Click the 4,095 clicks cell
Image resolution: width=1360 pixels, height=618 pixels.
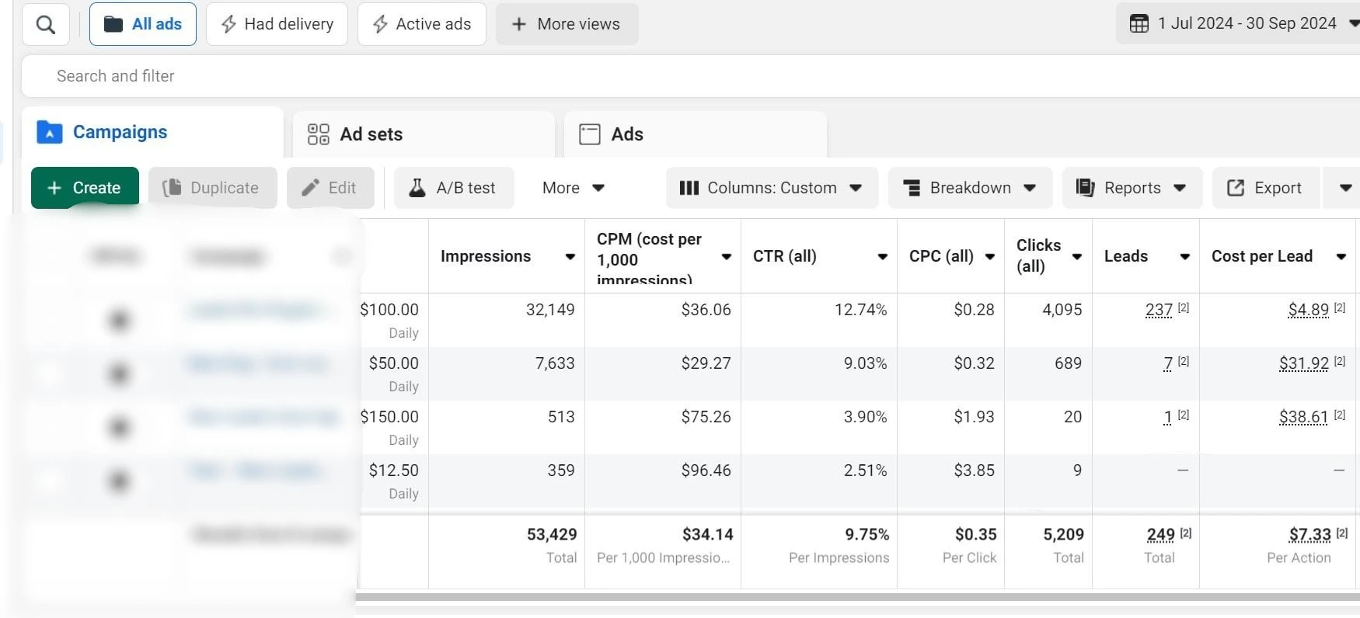coord(1048,320)
